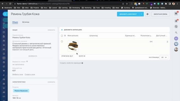Open the user photo avatar in right panel

176,49
